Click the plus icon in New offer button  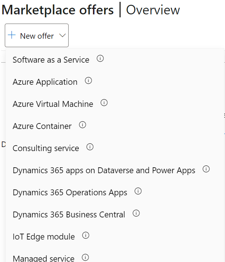tap(12, 35)
